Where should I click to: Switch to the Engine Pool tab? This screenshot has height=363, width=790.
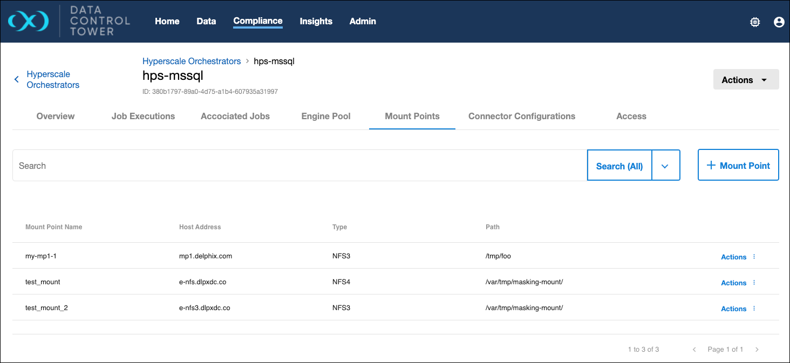click(325, 116)
